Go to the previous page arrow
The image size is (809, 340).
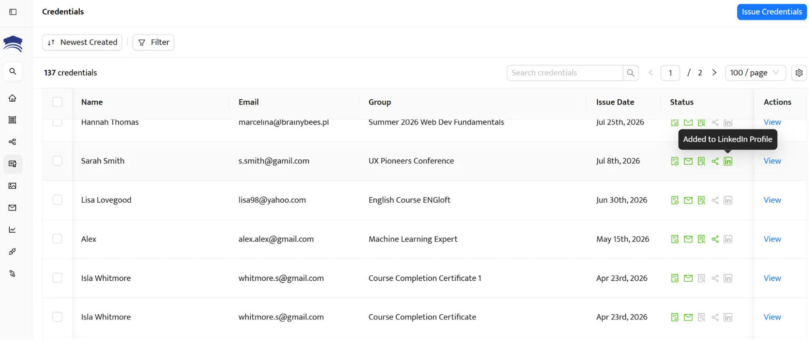[x=650, y=73]
